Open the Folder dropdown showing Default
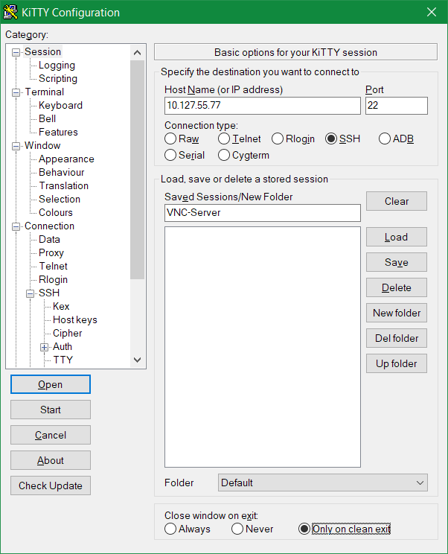448x554 pixels. [322, 483]
